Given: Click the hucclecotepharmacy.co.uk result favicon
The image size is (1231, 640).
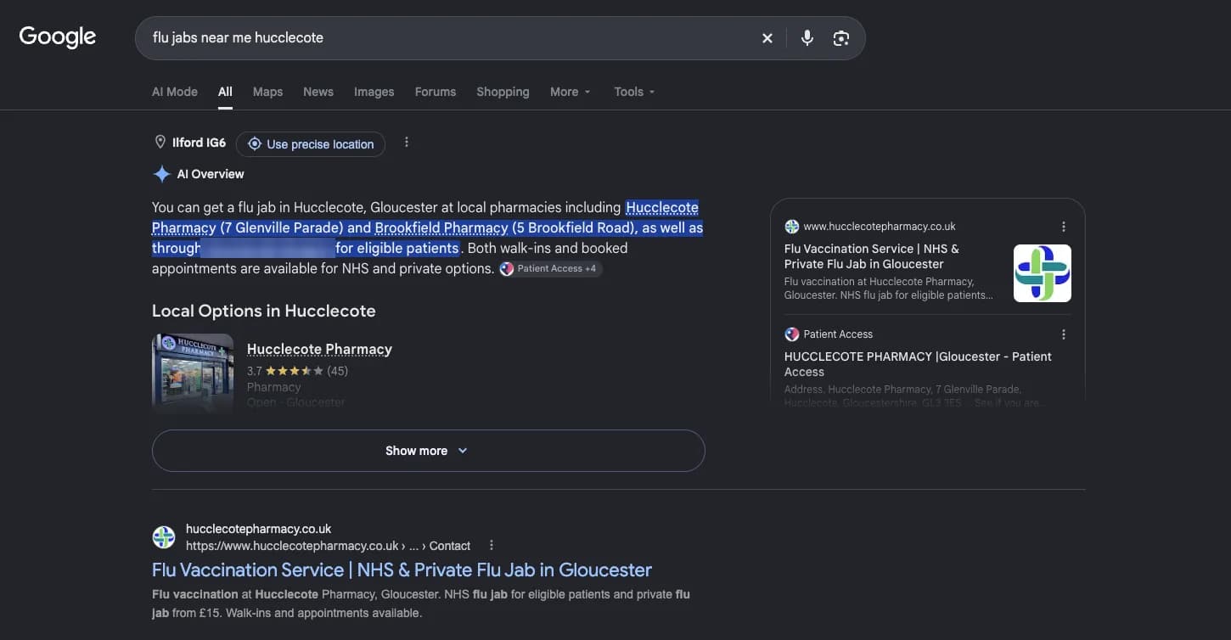Looking at the screenshot, I should coord(164,537).
